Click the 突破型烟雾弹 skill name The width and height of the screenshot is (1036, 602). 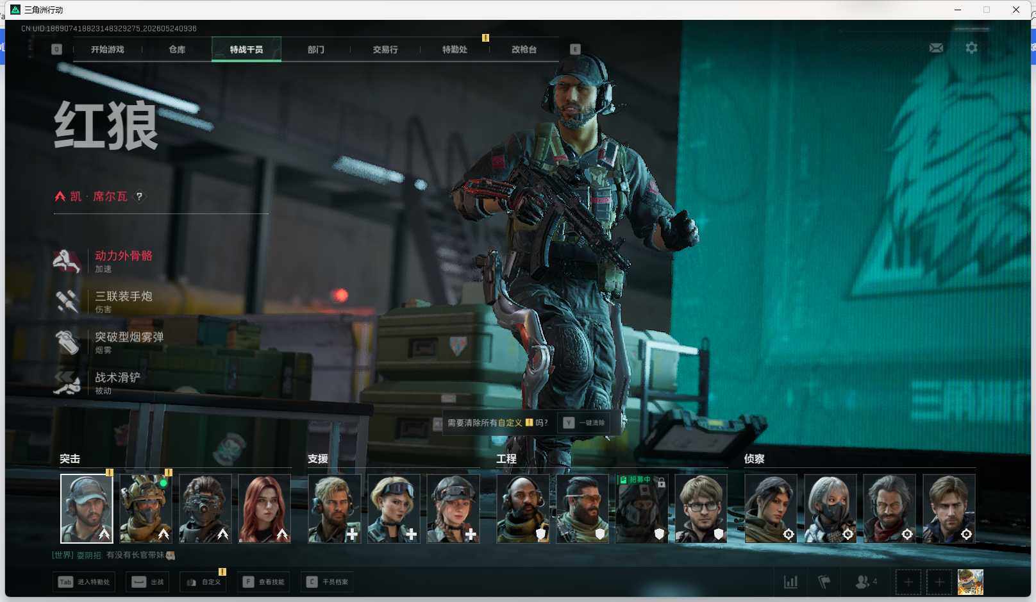click(x=129, y=337)
